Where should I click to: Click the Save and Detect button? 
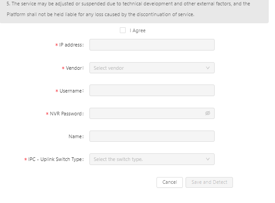click(209, 182)
